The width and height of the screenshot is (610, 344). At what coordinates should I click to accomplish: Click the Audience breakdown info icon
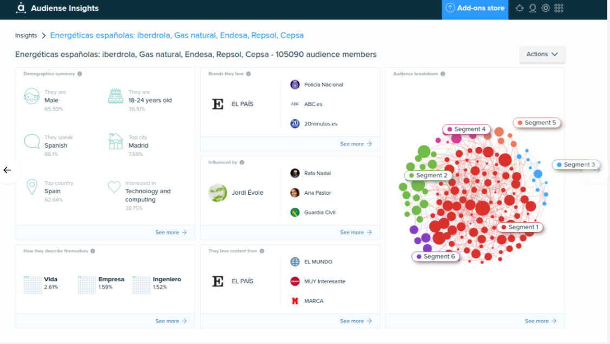pyautogui.click(x=443, y=74)
